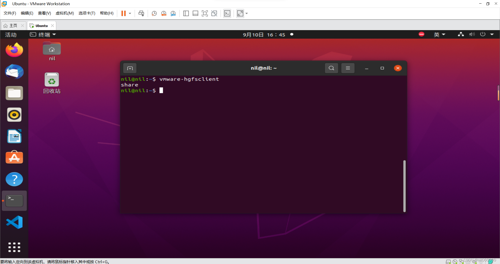Open the power icon system menu
Image resolution: width=500 pixels, height=264 pixels.
tap(483, 34)
